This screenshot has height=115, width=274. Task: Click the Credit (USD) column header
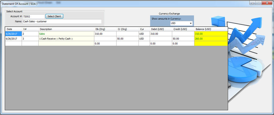(183, 29)
